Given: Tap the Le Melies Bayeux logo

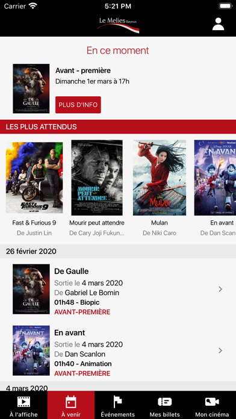Looking at the screenshot, I should 118,25.
